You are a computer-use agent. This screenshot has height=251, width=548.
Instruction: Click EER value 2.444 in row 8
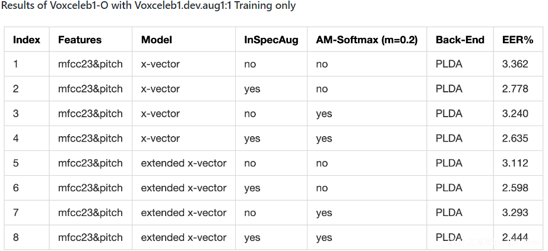click(x=515, y=238)
